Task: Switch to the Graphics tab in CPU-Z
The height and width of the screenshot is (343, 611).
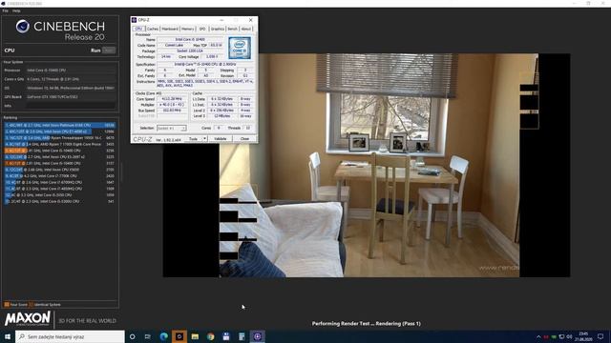Action: tap(218, 29)
